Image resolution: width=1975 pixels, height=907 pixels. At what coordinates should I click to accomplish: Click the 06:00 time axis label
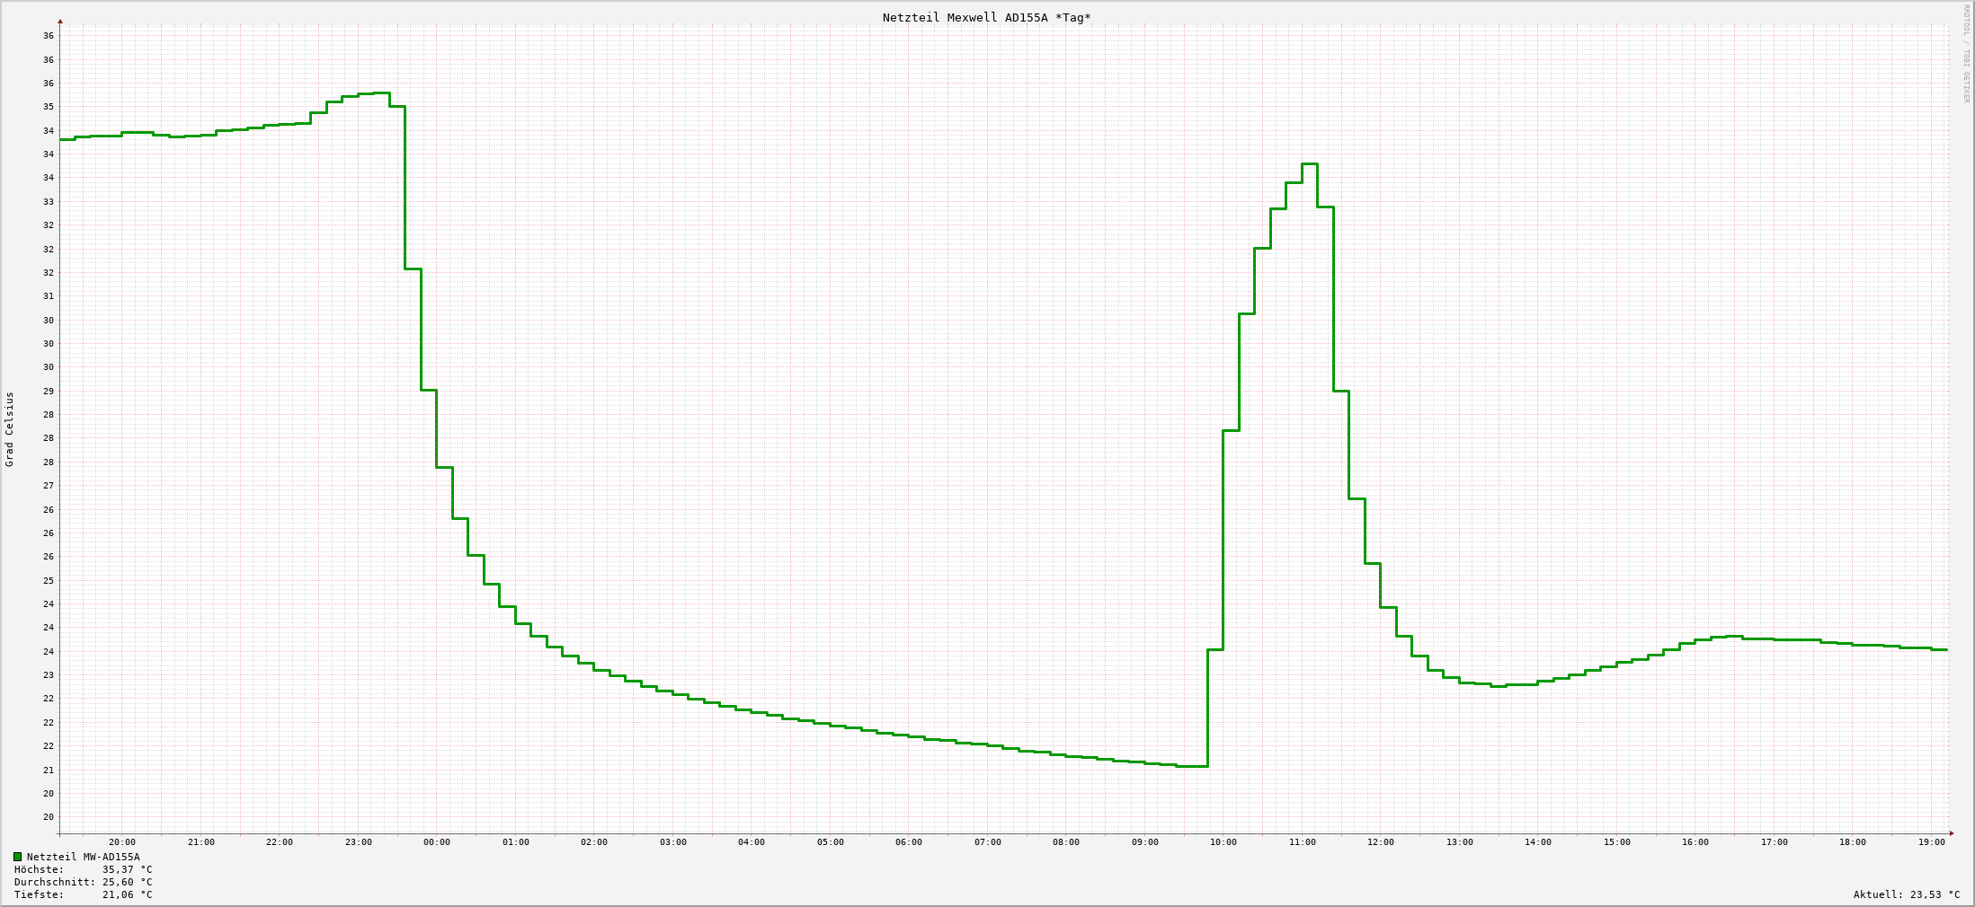[x=908, y=842]
